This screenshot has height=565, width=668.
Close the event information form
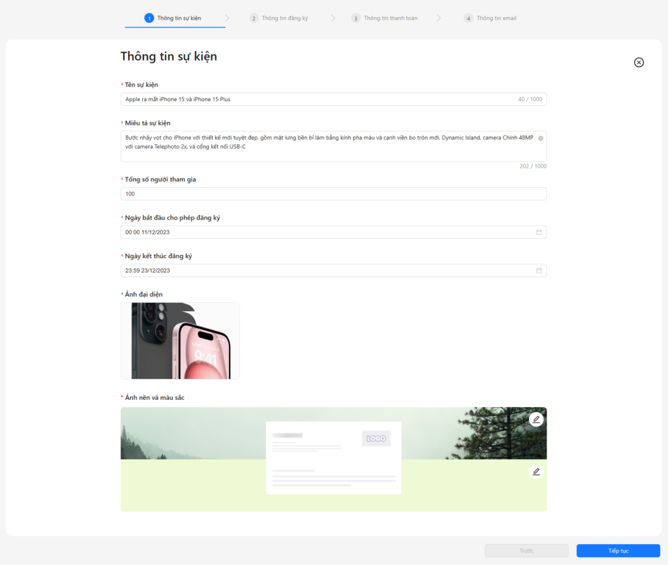coord(639,62)
